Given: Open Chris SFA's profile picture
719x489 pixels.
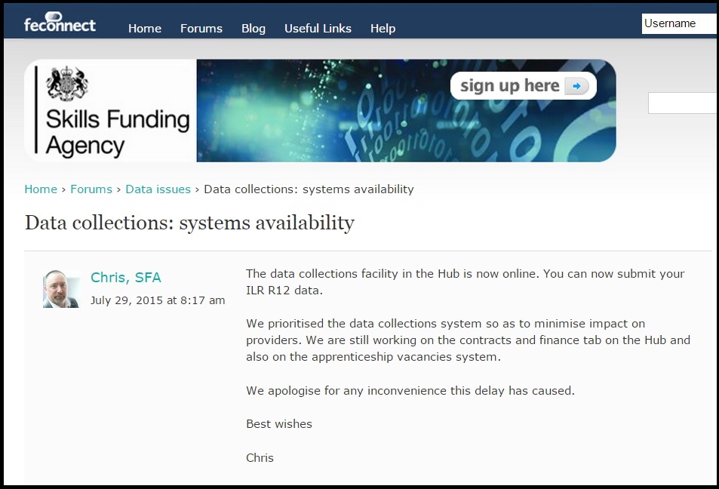Looking at the screenshot, I should [61, 288].
